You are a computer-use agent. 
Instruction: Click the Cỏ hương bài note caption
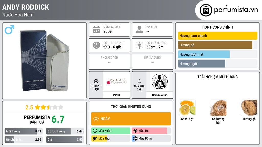(x=218, y=121)
